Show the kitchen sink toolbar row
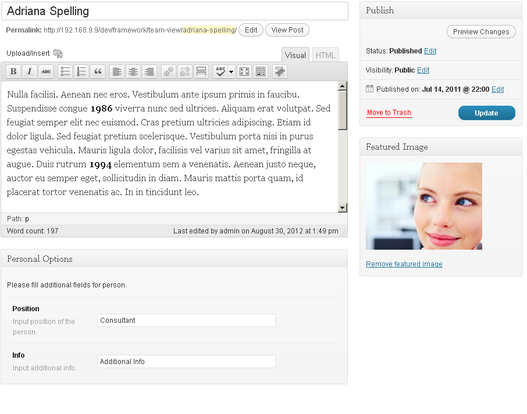Image resolution: width=527 pixels, height=414 pixels. pos(261,71)
